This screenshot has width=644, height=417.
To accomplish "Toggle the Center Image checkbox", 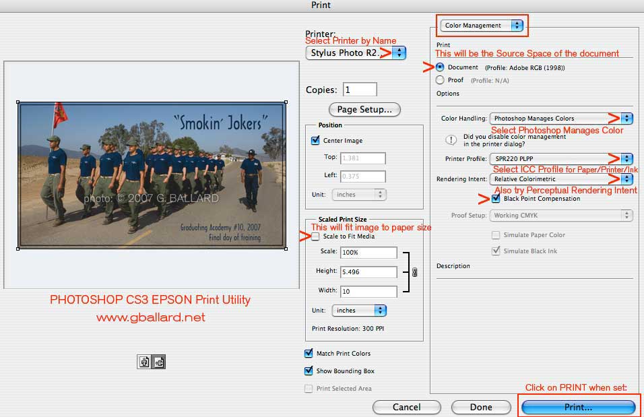I will [x=315, y=141].
